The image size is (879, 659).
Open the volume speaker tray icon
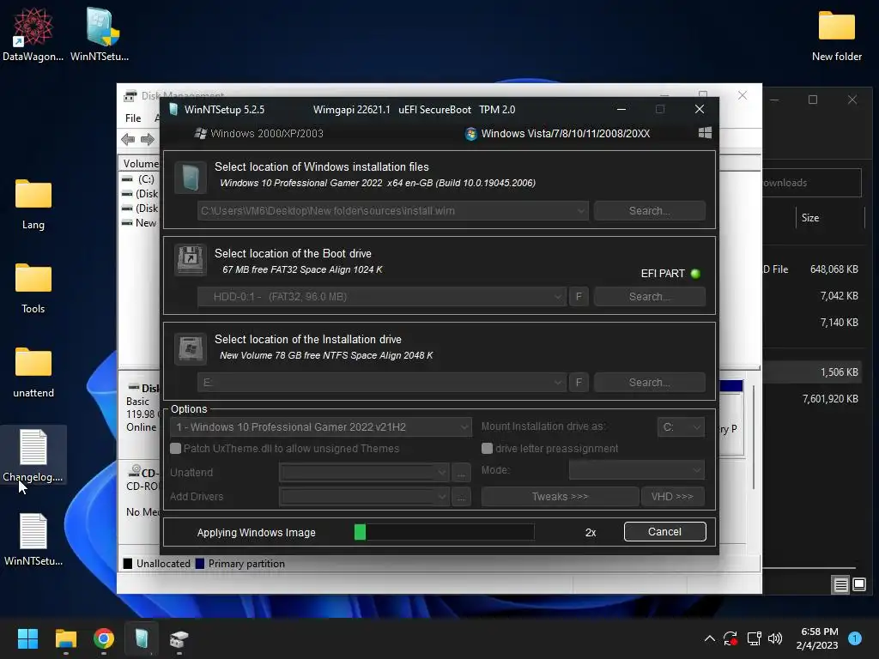click(x=775, y=638)
